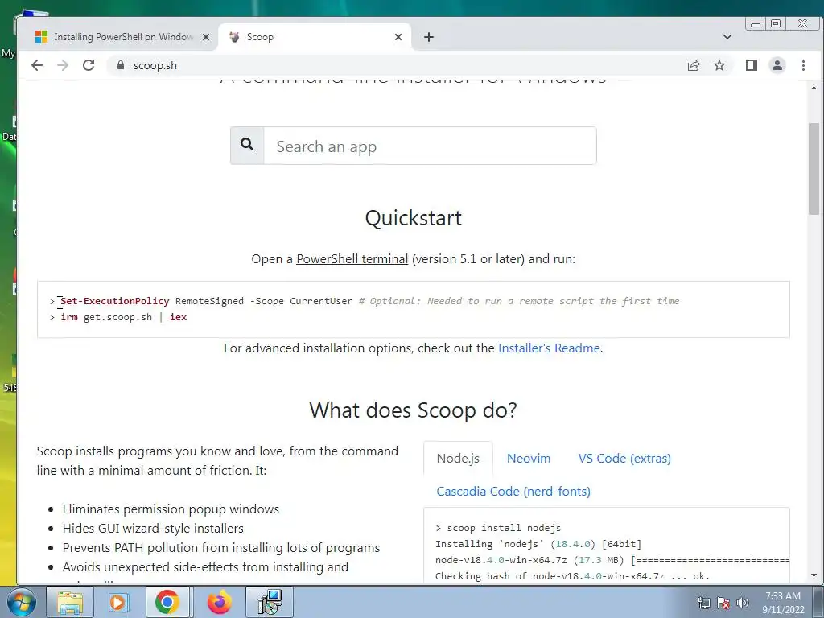The width and height of the screenshot is (824, 618).
Task: Open Windows Explorer from the taskbar
Action: point(70,602)
